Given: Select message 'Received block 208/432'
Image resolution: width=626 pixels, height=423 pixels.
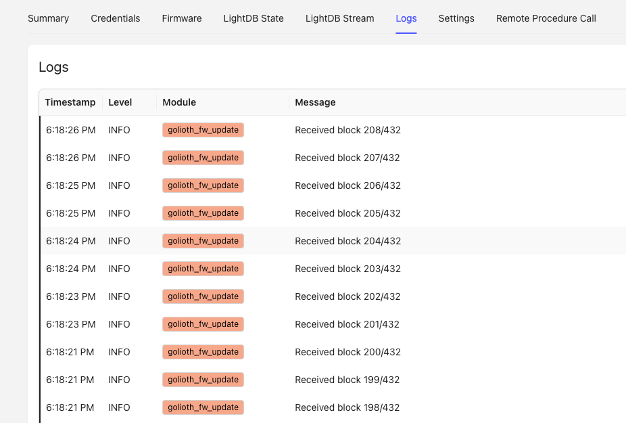Looking at the screenshot, I should (x=347, y=130).
